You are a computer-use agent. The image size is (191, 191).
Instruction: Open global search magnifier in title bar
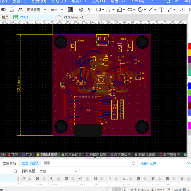click(168, 2)
